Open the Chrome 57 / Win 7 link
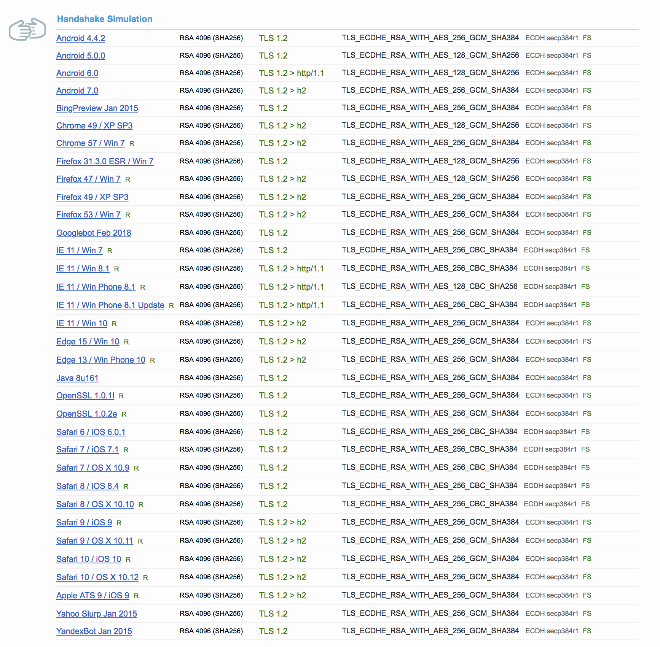The image size is (660, 647). 91,143
